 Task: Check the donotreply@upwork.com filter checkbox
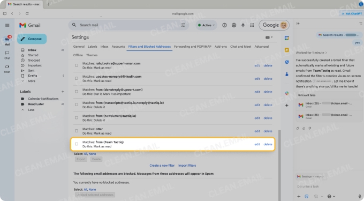point(77,92)
